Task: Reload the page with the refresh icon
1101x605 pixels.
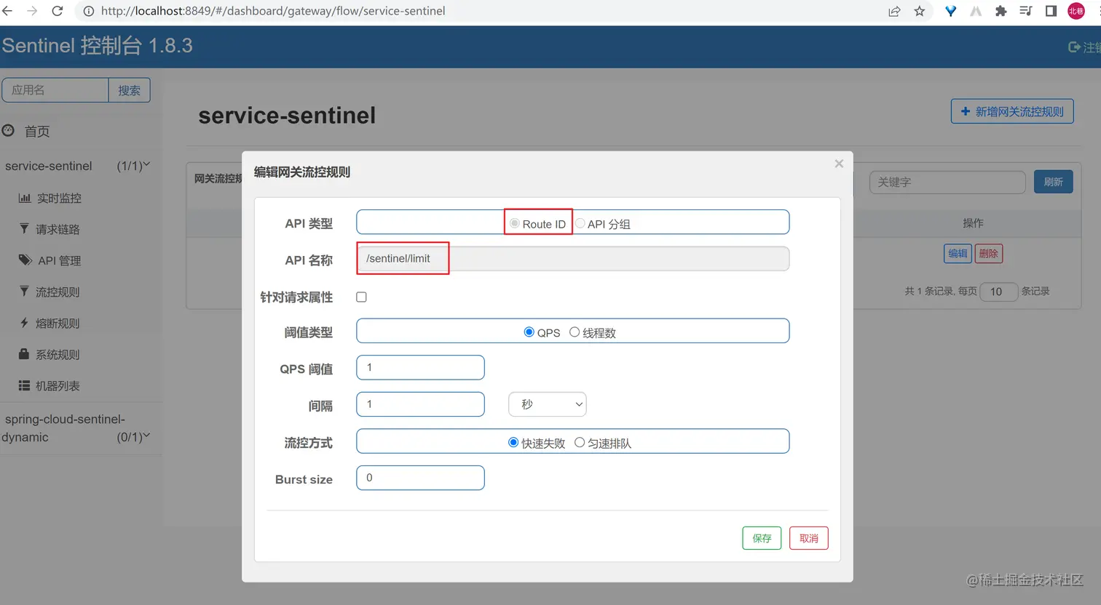Action: pos(58,11)
